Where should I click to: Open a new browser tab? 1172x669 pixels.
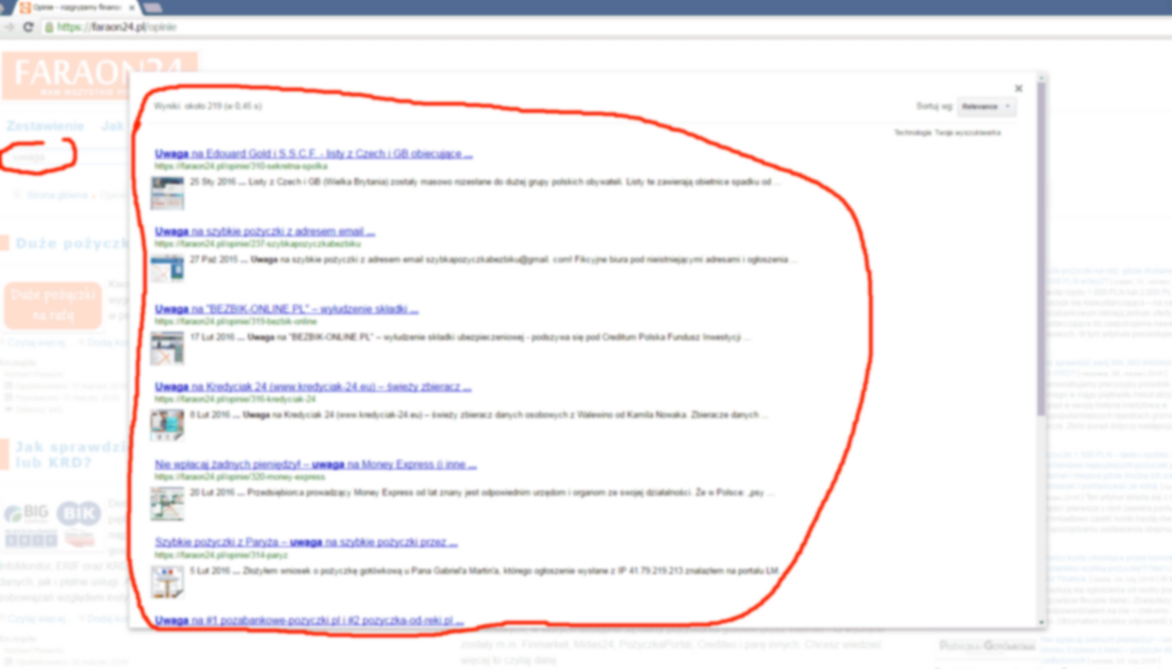[x=153, y=8]
